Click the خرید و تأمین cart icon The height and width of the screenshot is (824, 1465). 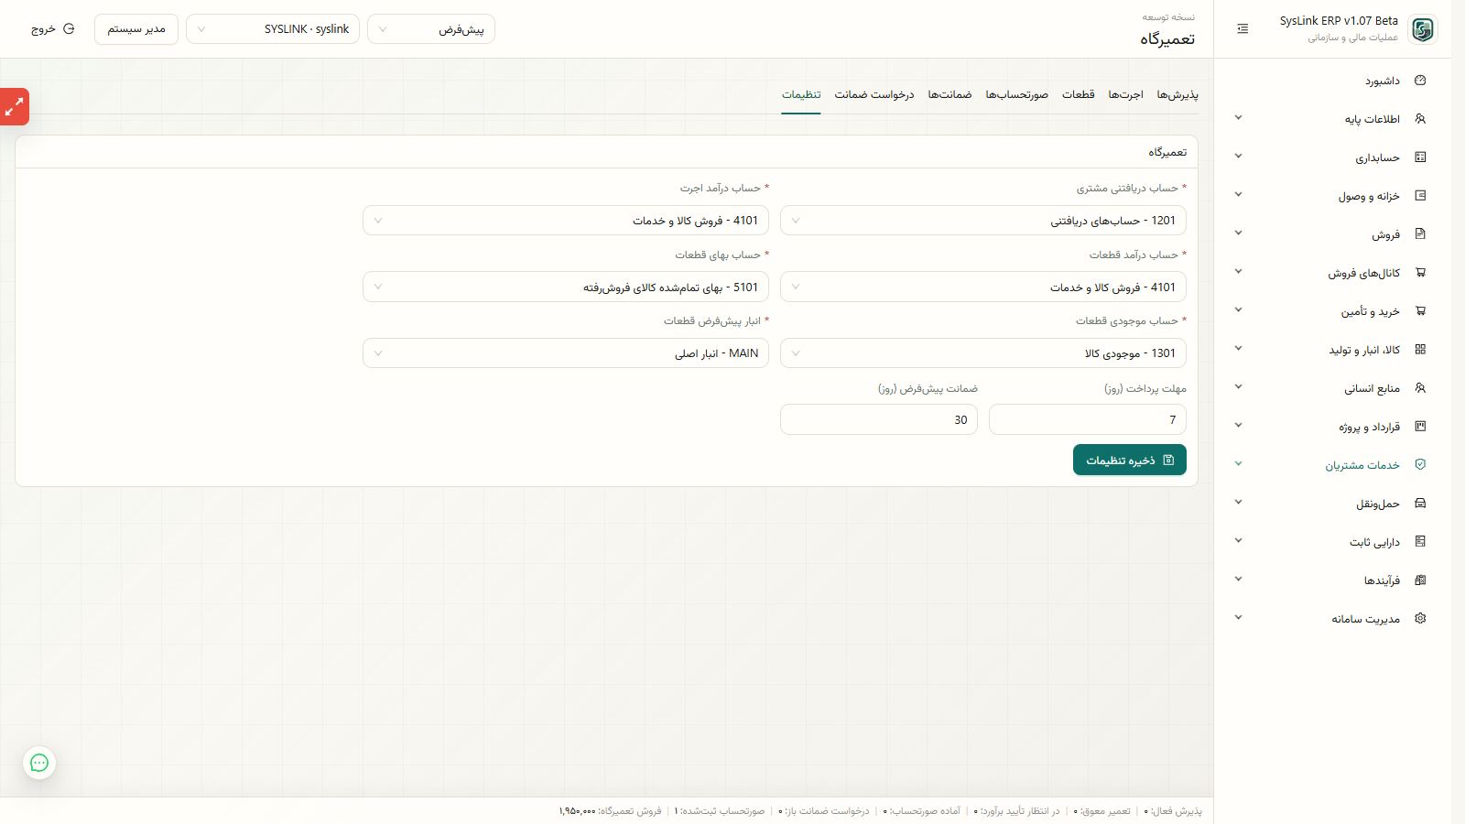click(x=1420, y=311)
